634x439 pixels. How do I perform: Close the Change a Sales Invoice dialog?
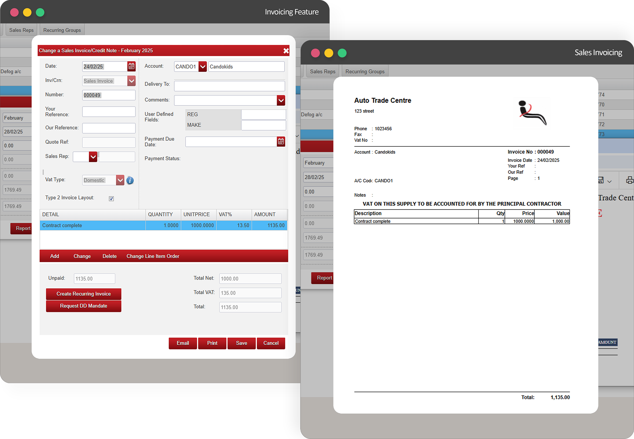pyautogui.click(x=286, y=51)
